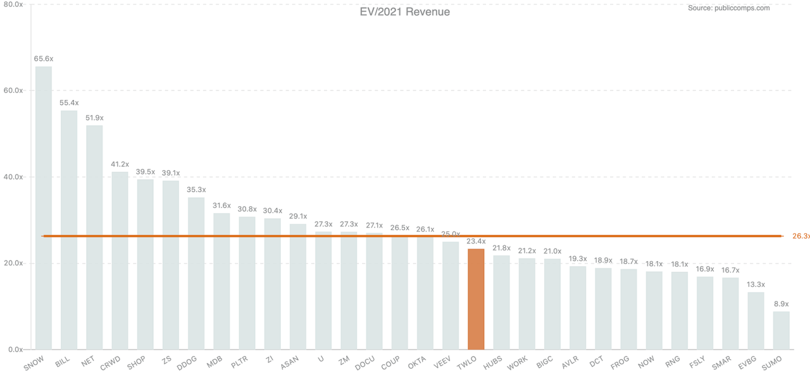Select the 60.0x y-axis label
The width and height of the screenshot is (810, 373).
(x=13, y=90)
